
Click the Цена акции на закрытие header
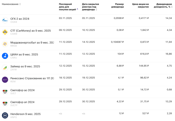pyautogui.click(x=140, y=5)
